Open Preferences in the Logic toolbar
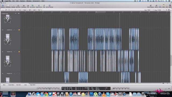Image resolution: width=172 pixels, height=97 pixels. 8,6
